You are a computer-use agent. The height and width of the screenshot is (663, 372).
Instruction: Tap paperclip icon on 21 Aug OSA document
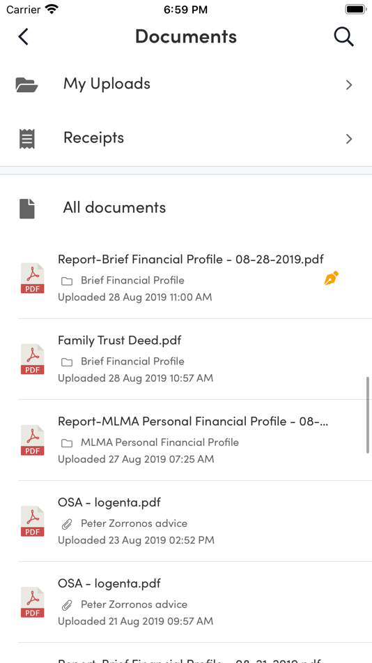coord(67,605)
